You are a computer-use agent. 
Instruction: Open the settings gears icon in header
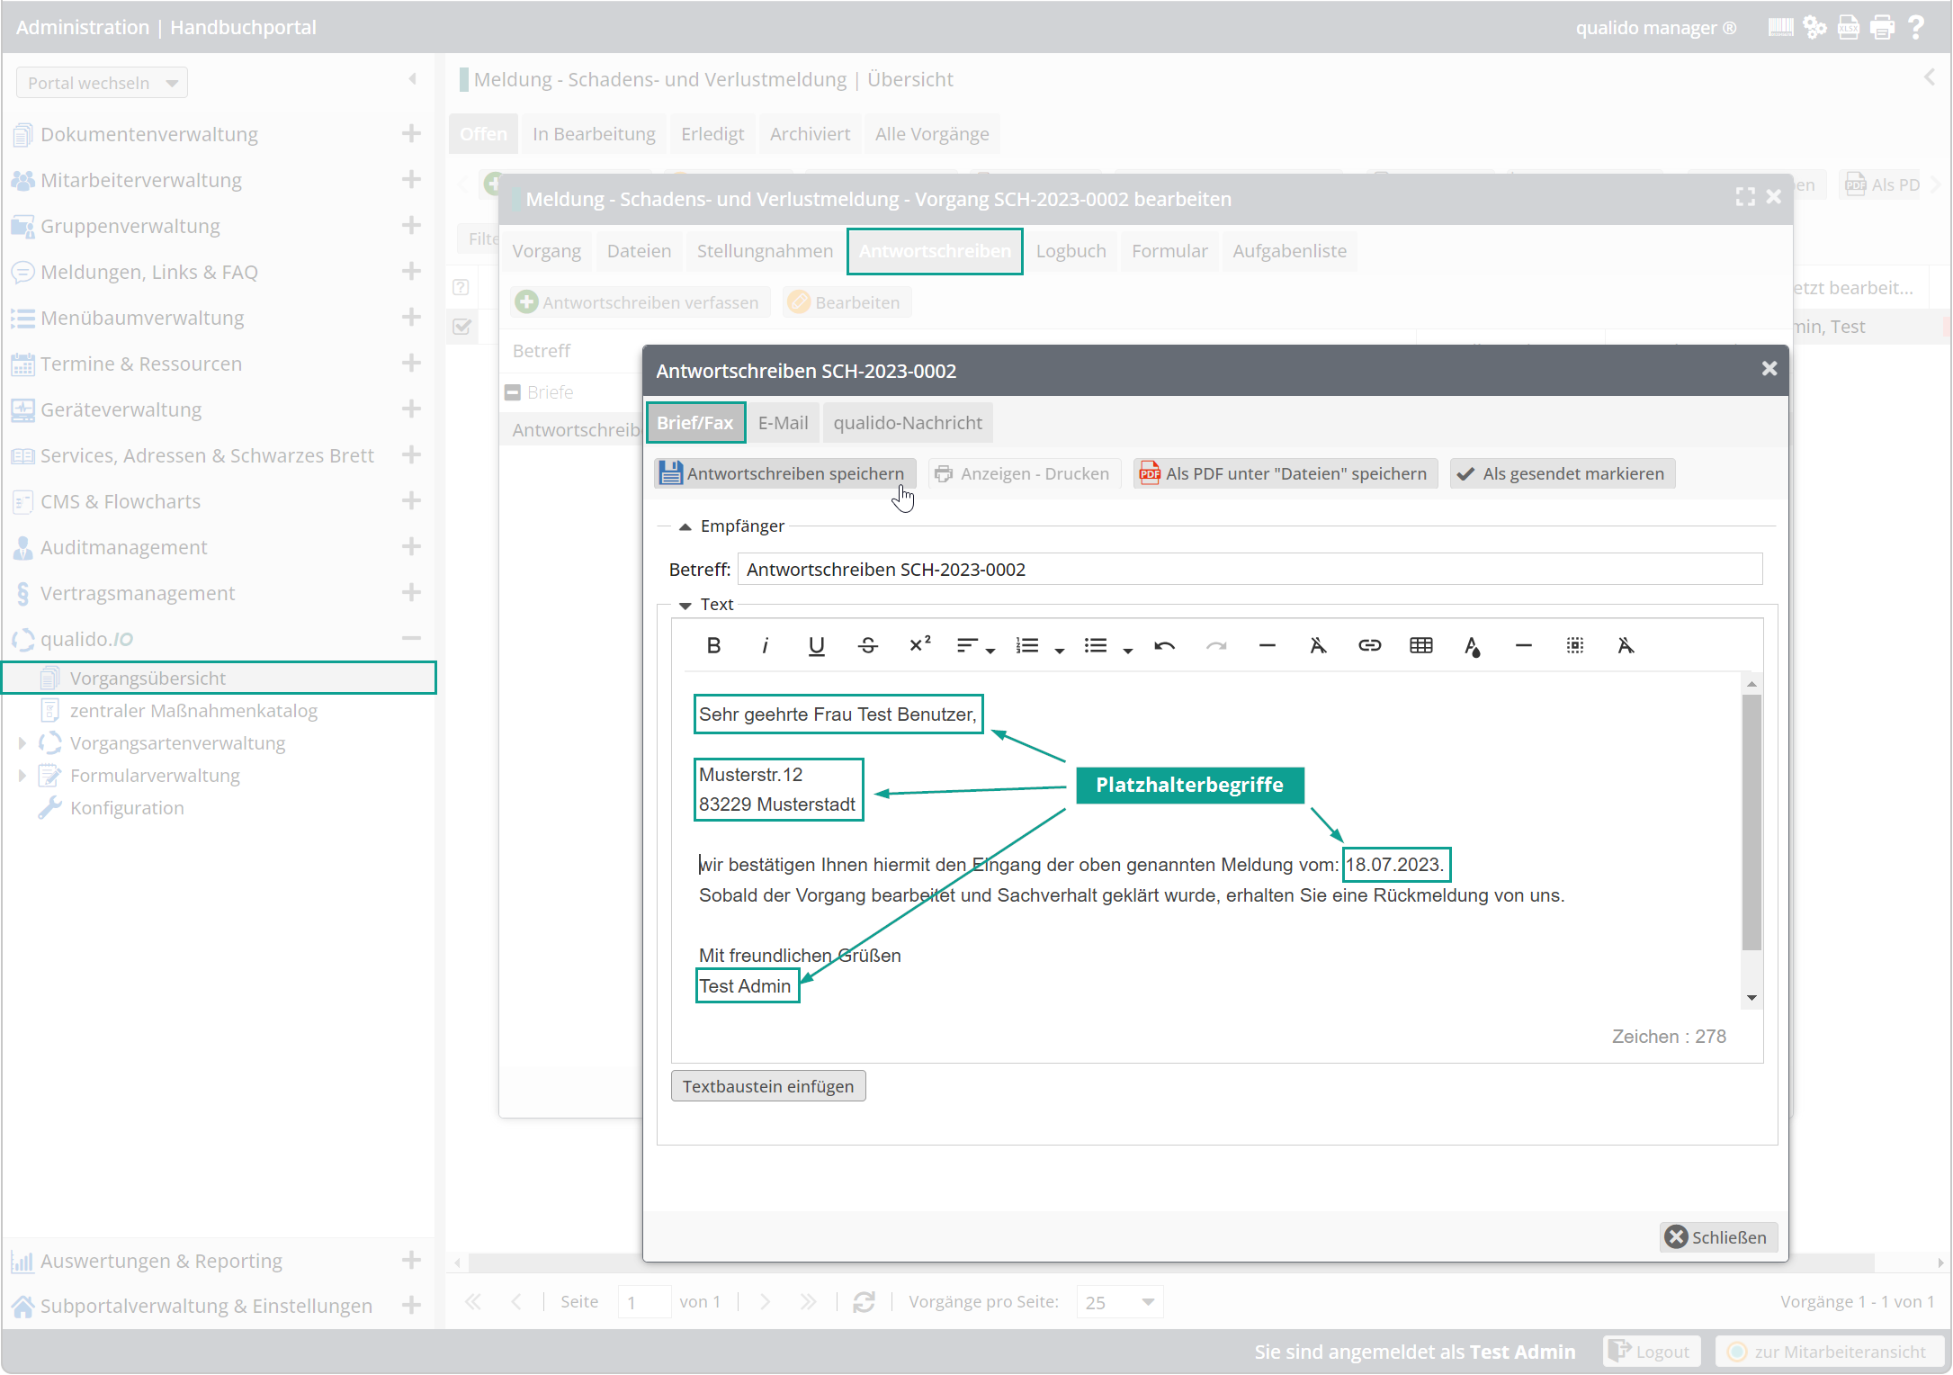click(x=1814, y=27)
